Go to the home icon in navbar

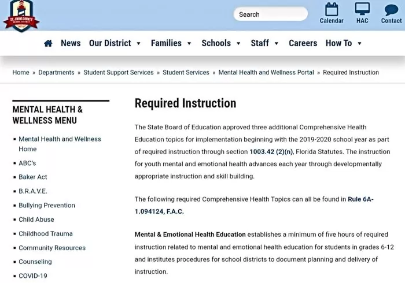pyautogui.click(x=48, y=43)
